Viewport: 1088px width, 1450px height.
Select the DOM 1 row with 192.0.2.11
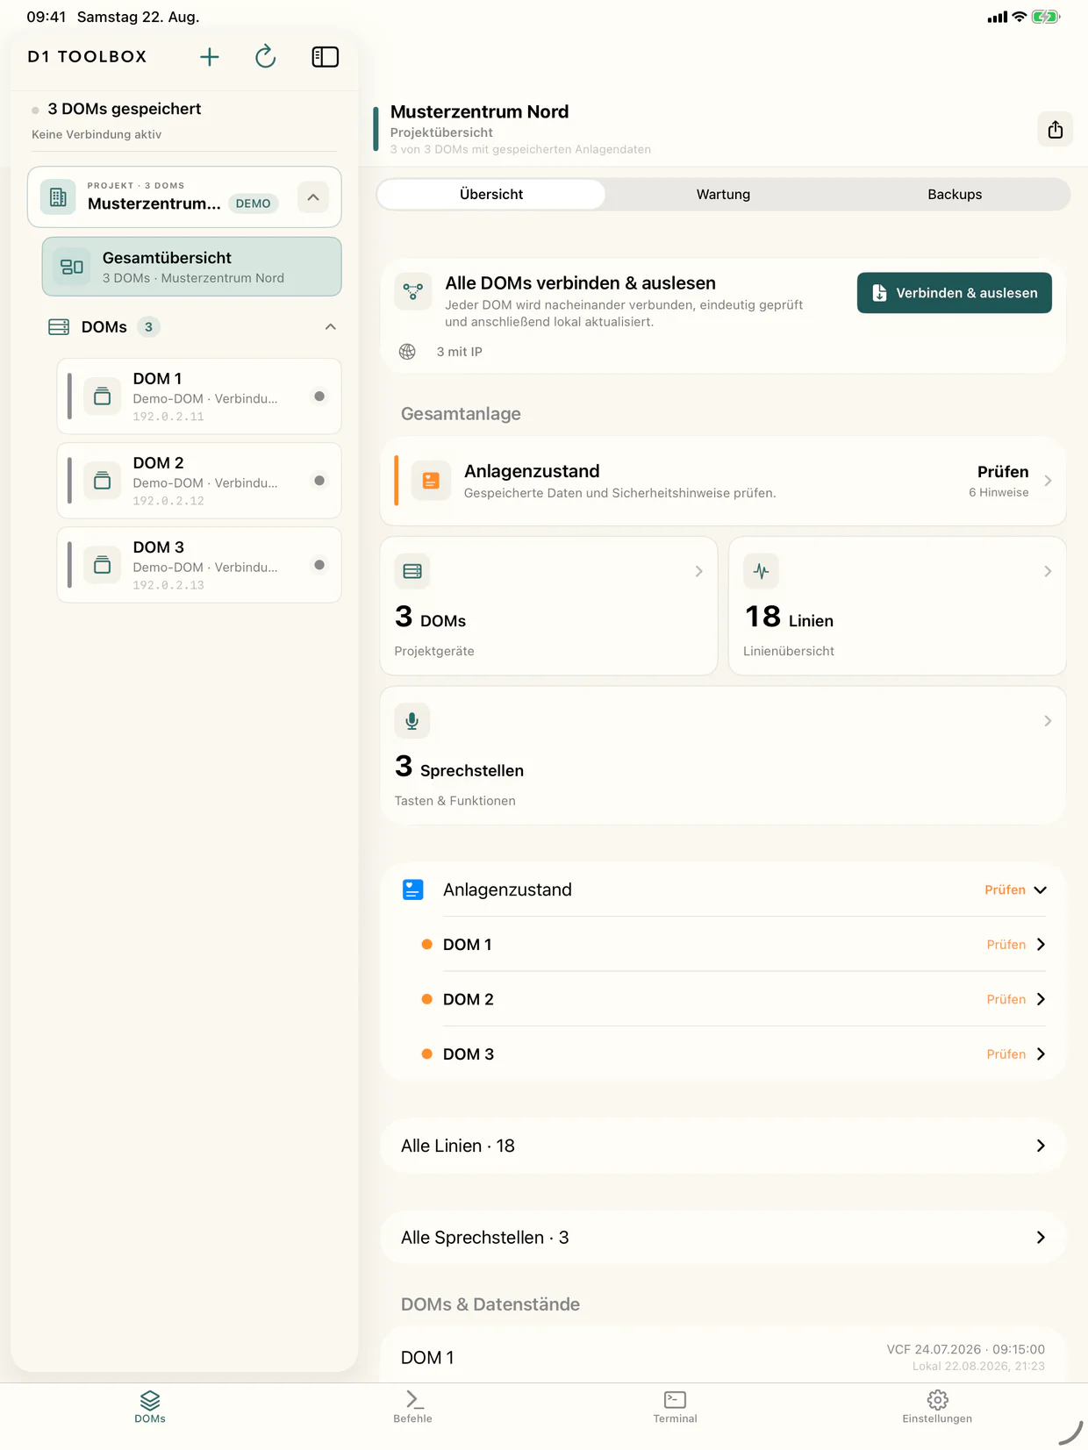pyautogui.click(x=199, y=396)
